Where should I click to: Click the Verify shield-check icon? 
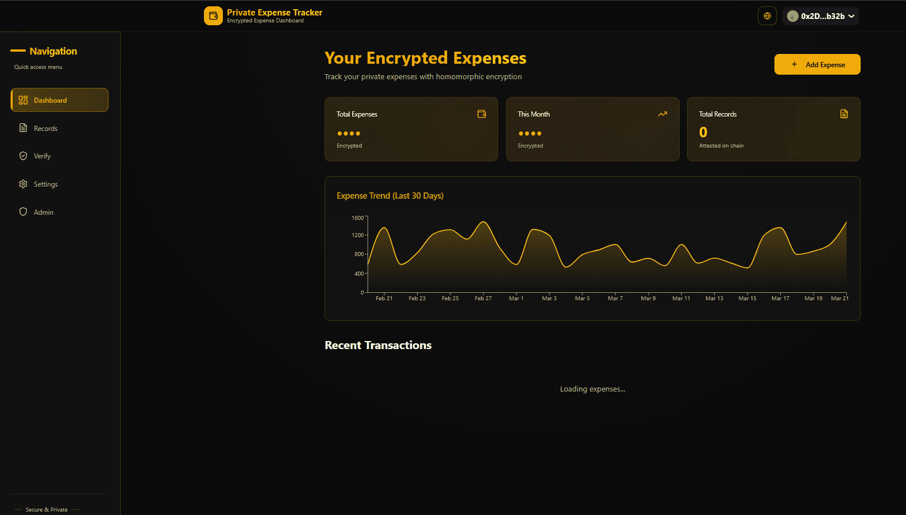[x=23, y=156]
